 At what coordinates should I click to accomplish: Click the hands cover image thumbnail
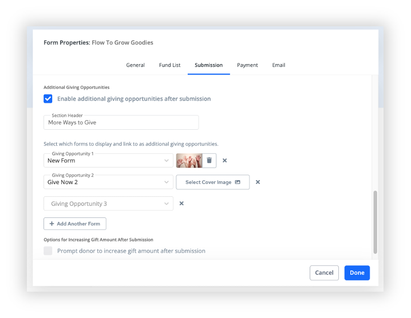189,161
